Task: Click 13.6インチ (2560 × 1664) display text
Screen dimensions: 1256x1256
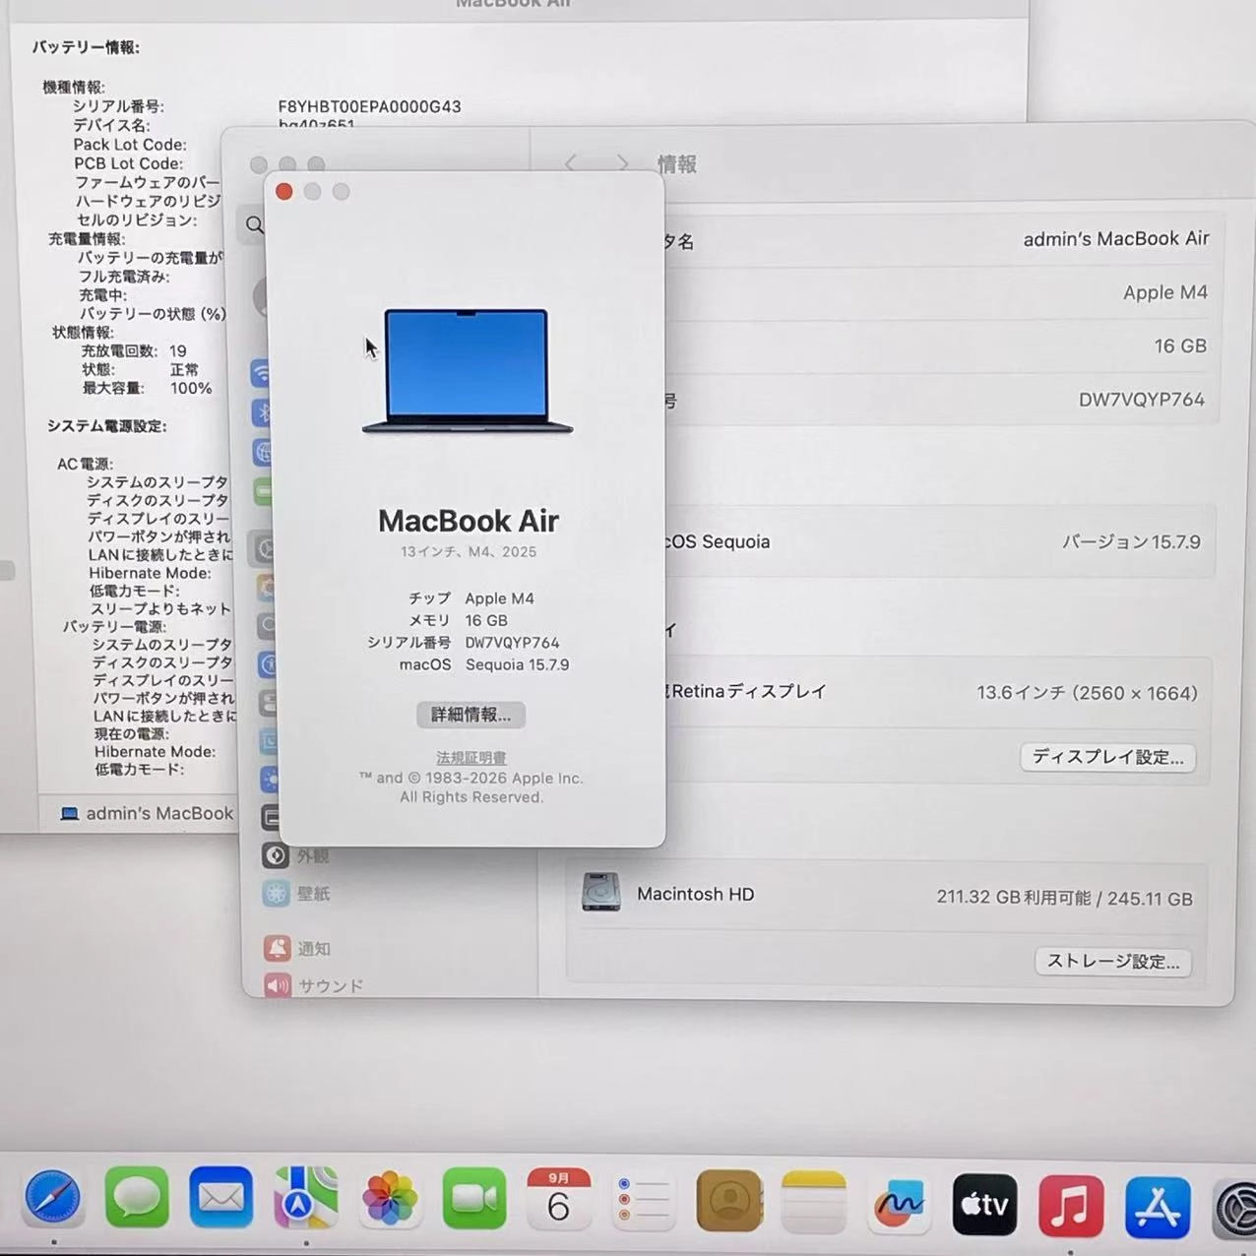Action: tap(1087, 693)
